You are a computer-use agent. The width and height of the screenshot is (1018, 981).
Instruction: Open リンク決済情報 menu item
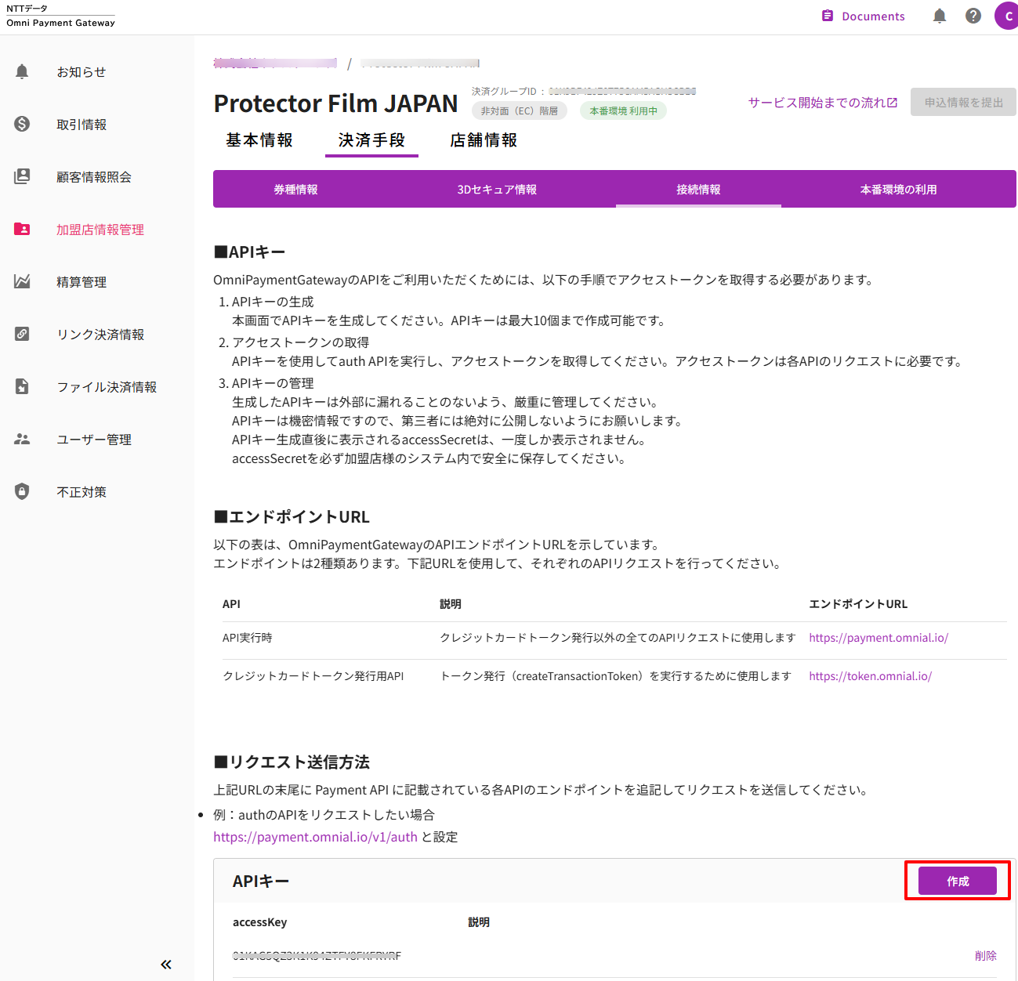pyautogui.click(x=100, y=335)
